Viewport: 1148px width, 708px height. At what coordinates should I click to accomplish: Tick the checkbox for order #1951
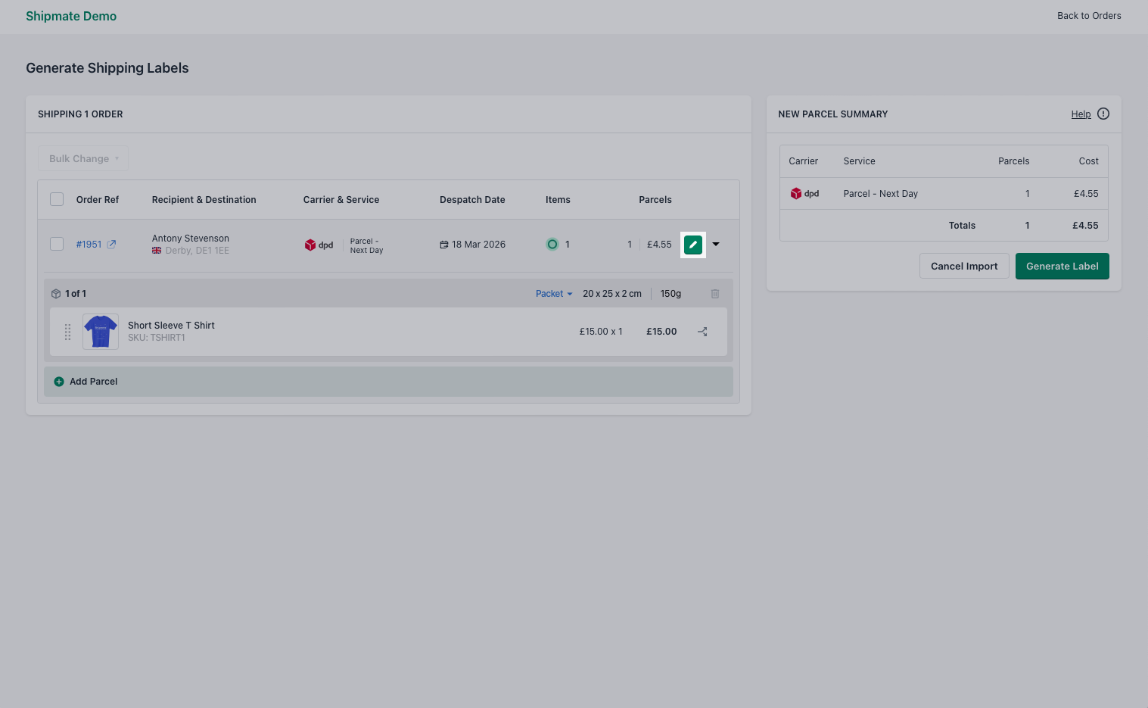pyautogui.click(x=57, y=244)
